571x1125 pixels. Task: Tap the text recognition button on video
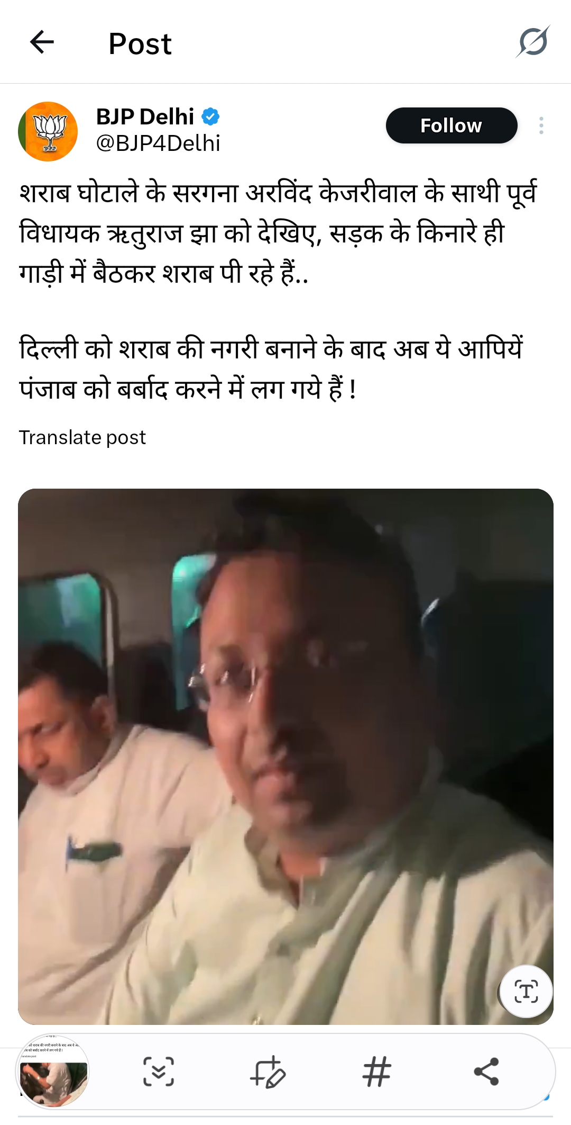click(x=526, y=991)
